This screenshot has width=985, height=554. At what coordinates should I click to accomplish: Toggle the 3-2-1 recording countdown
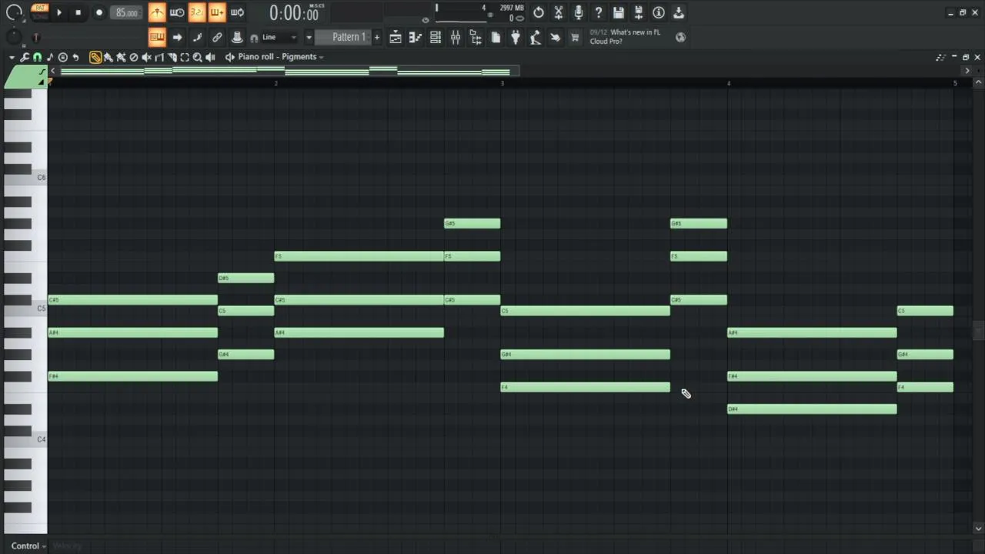(197, 12)
